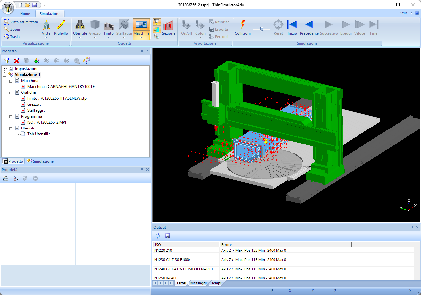Viewport: 421px width, 295px height.
Task: Toggle pin on Progetto panel
Action: [142, 51]
